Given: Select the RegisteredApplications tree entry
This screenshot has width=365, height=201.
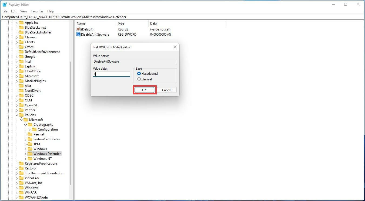Looking at the screenshot, I should tap(41, 163).
